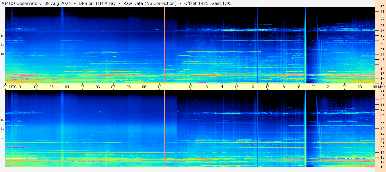Click bright burst streak near 19:30 in RCP spectrogram

pos(305,45)
